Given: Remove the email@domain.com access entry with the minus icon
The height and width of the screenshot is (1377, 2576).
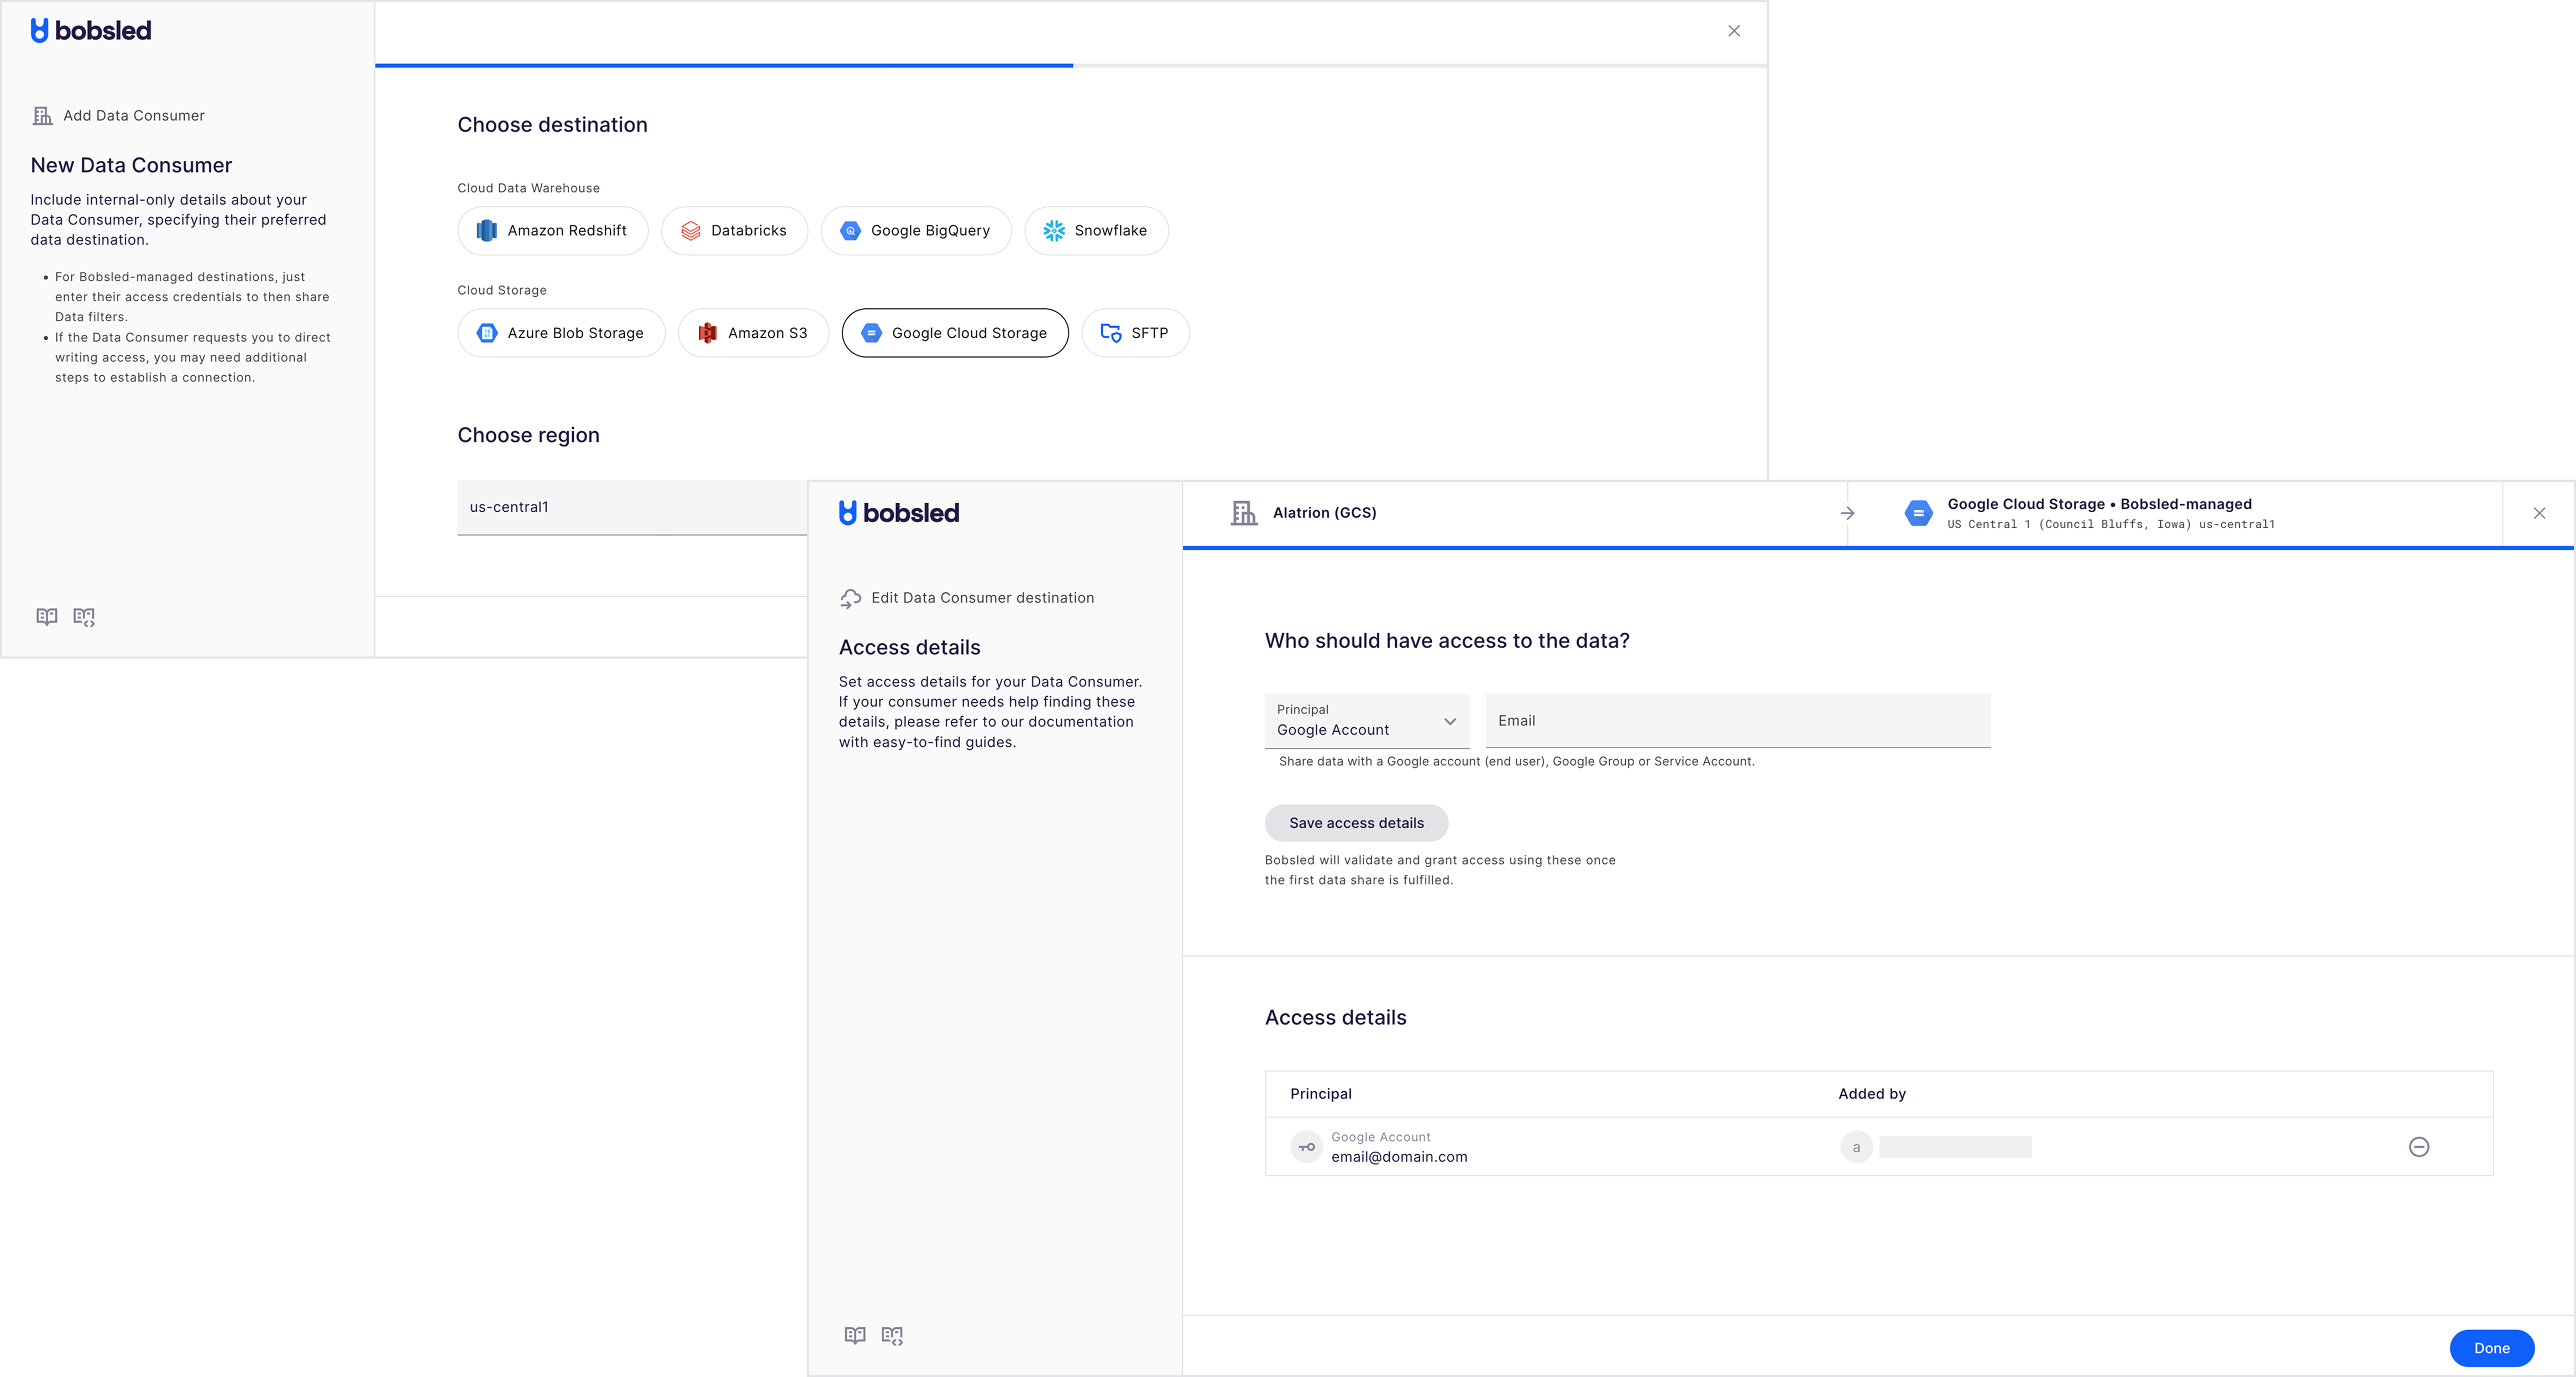Looking at the screenshot, I should pos(2419,1146).
